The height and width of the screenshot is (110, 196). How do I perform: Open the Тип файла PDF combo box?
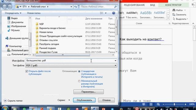tap(71, 65)
